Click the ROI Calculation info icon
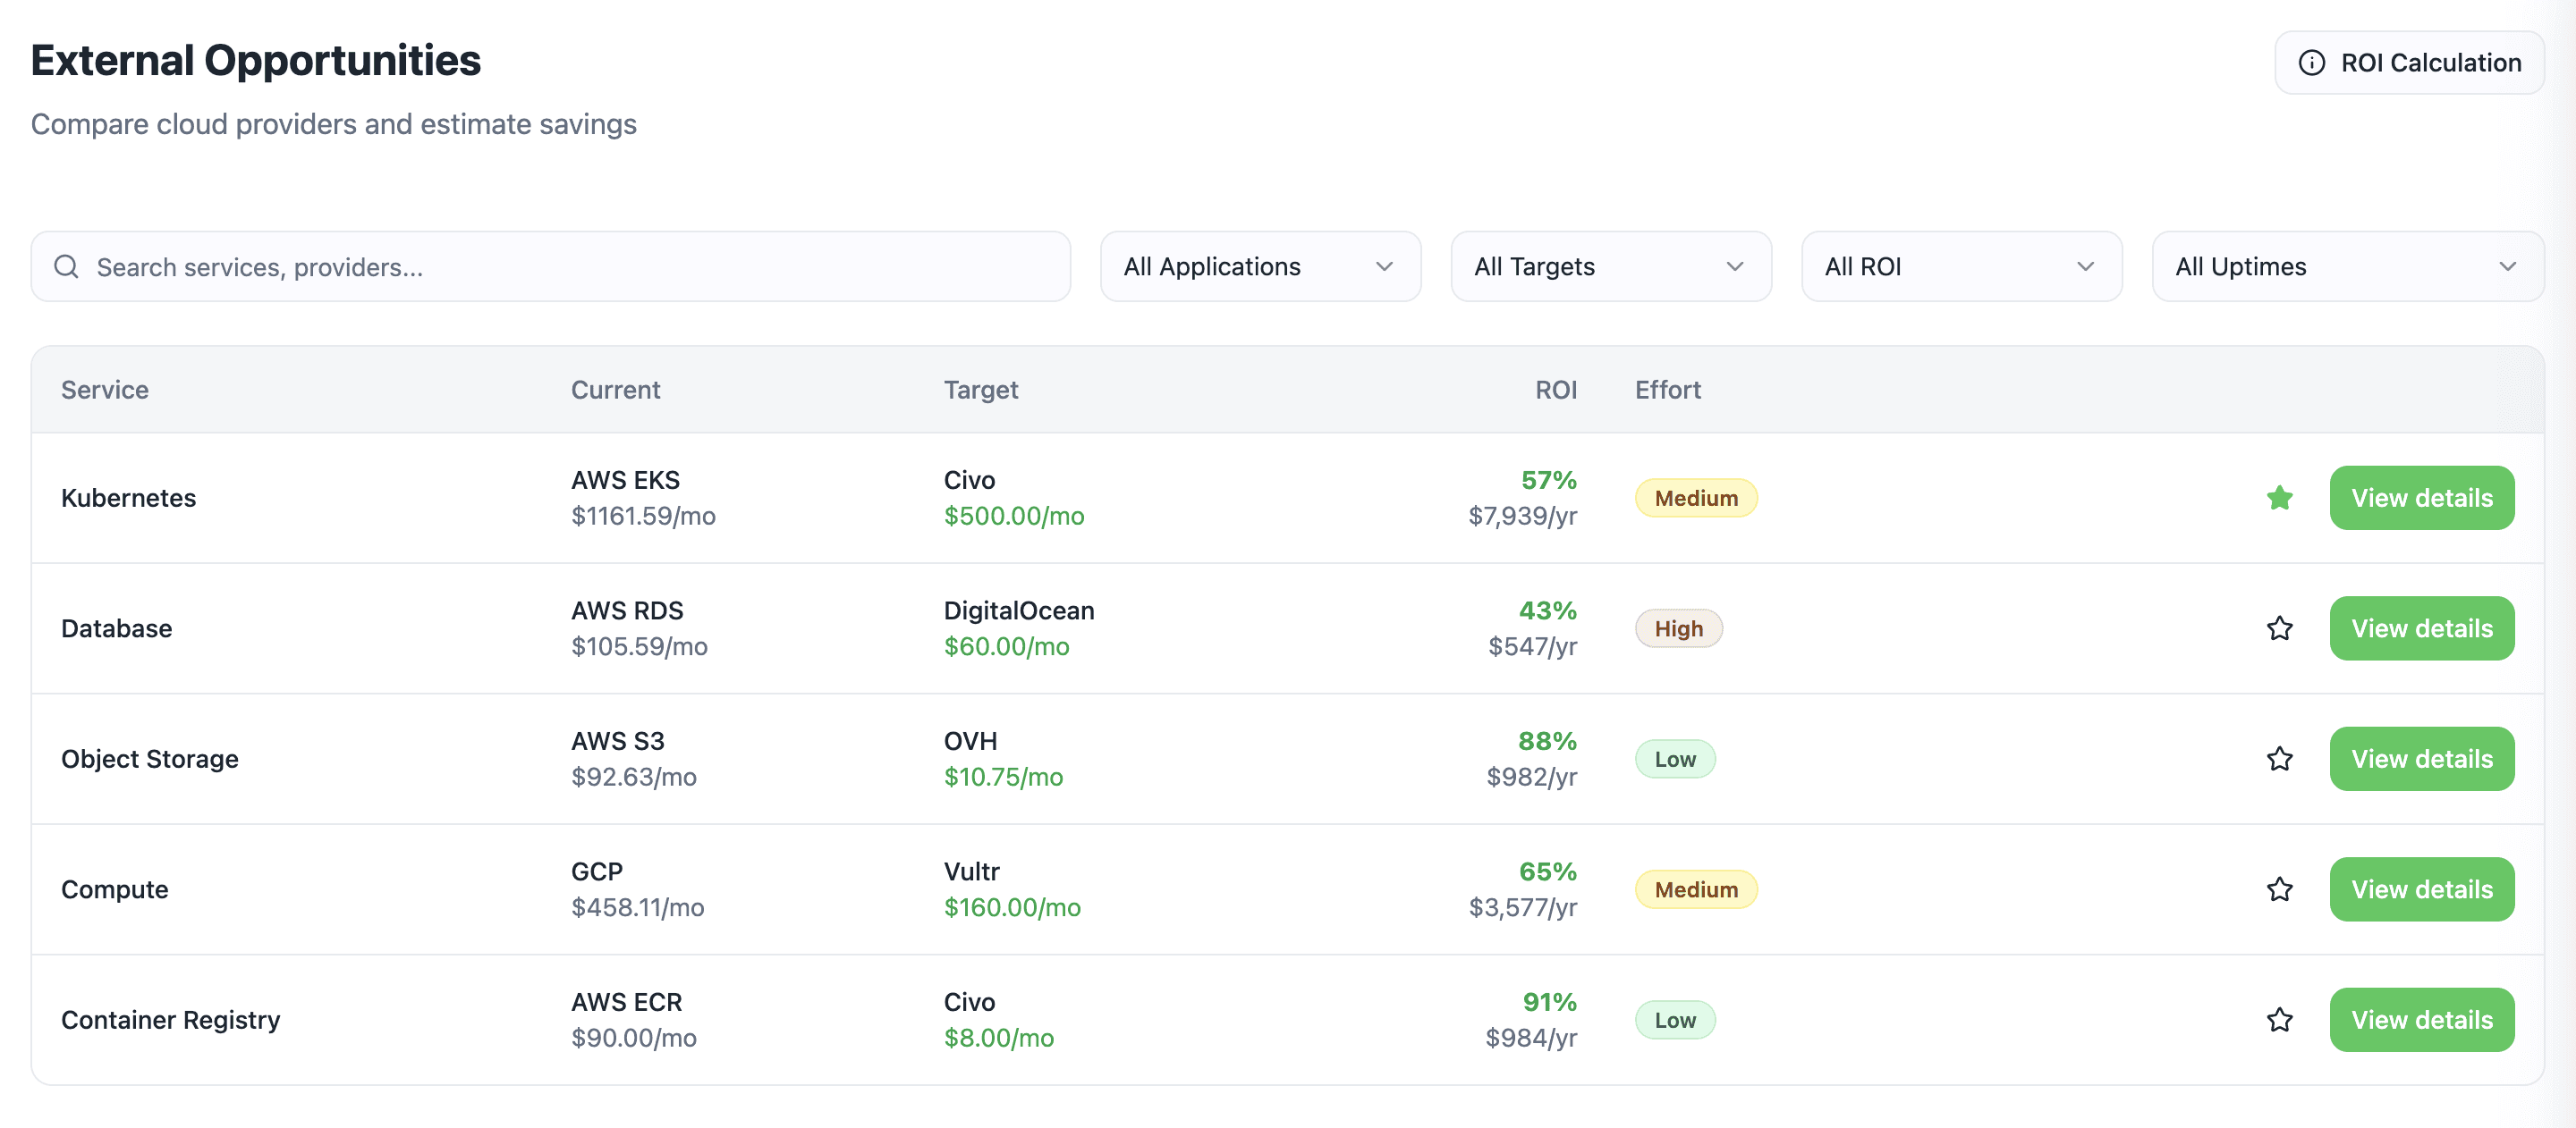This screenshot has height=1128, width=2576. click(2311, 63)
